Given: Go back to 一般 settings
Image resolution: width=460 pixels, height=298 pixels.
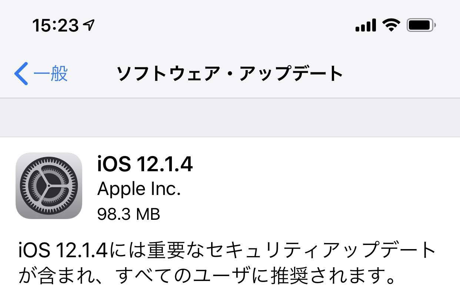Looking at the screenshot, I should pos(41,73).
